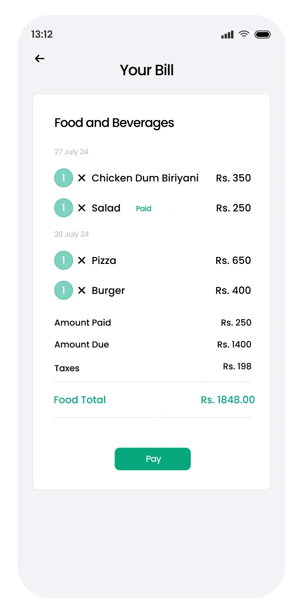The image size is (303, 614).
Task: Click quantity badge beside Pizza
Action: click(64, 260)
